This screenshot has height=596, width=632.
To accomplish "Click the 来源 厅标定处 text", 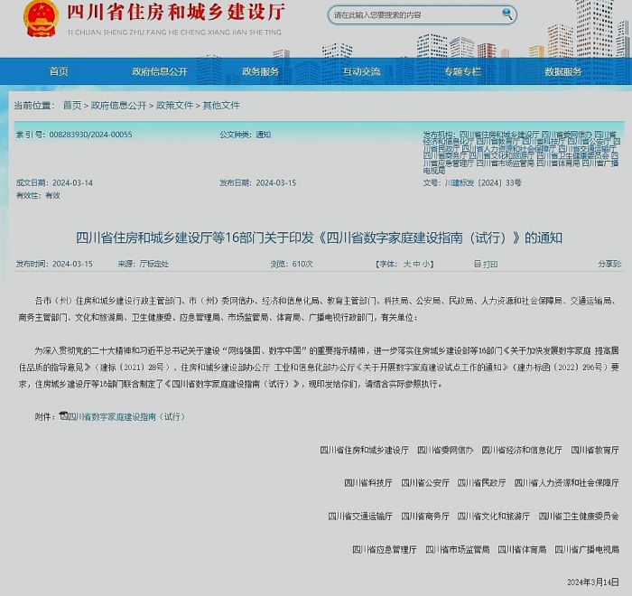I will pos(143,264).
